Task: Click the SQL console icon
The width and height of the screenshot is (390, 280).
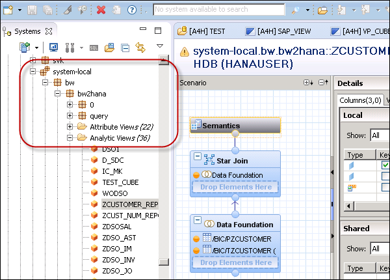Action: (94, 48)
